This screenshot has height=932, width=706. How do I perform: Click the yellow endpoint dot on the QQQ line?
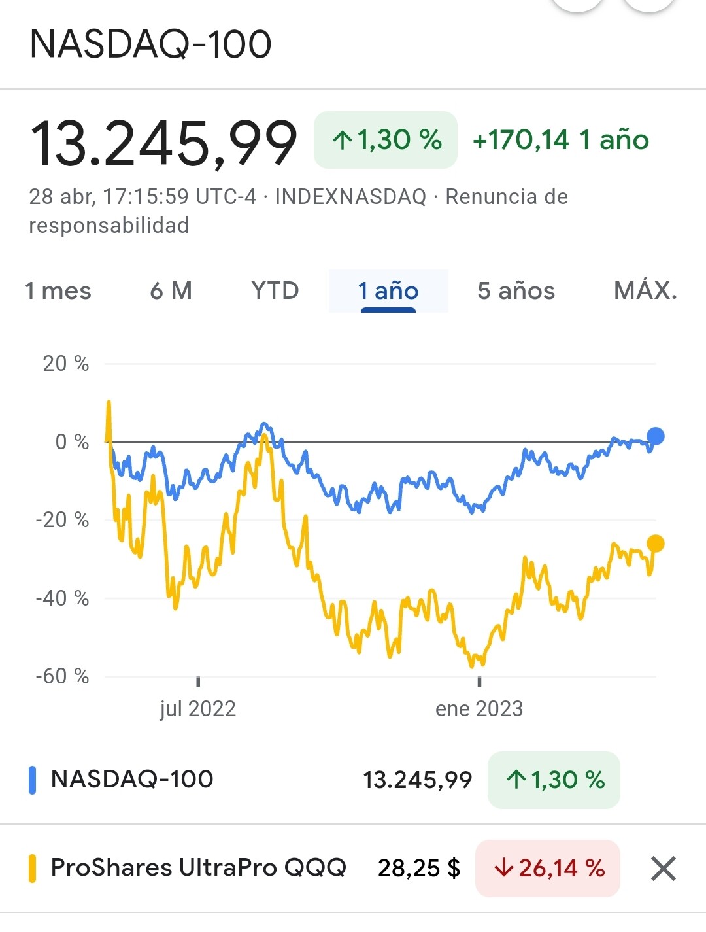tap(655, 544)
